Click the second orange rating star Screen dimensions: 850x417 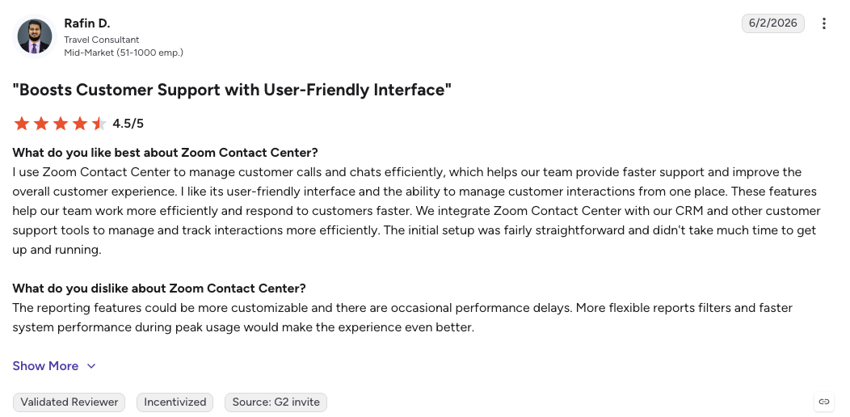41,124
